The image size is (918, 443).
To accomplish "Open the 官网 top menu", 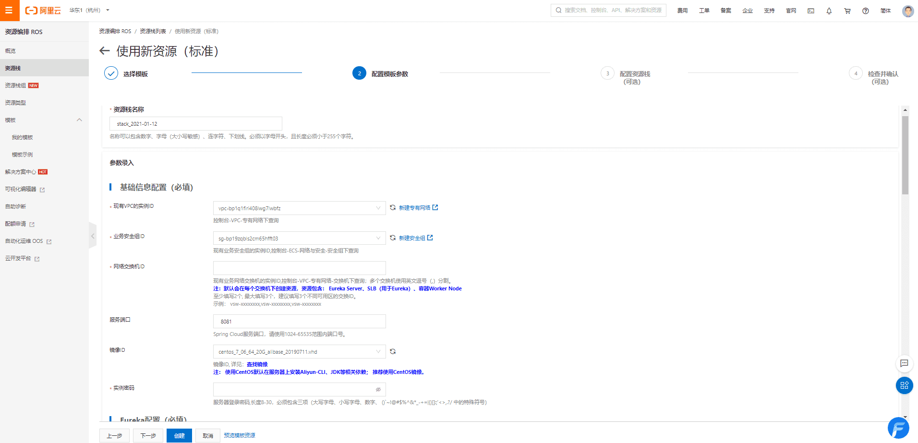I will coord(791,11).
